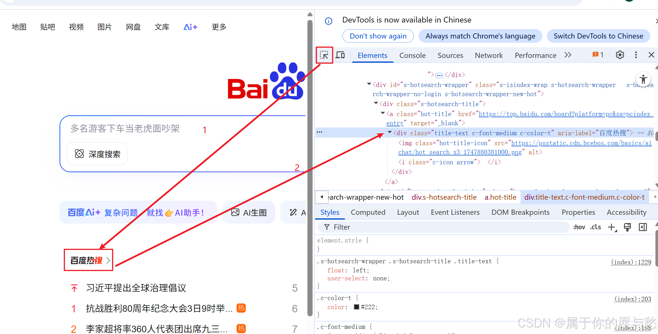Toggle the .cls element classes panel

point(596,227)
